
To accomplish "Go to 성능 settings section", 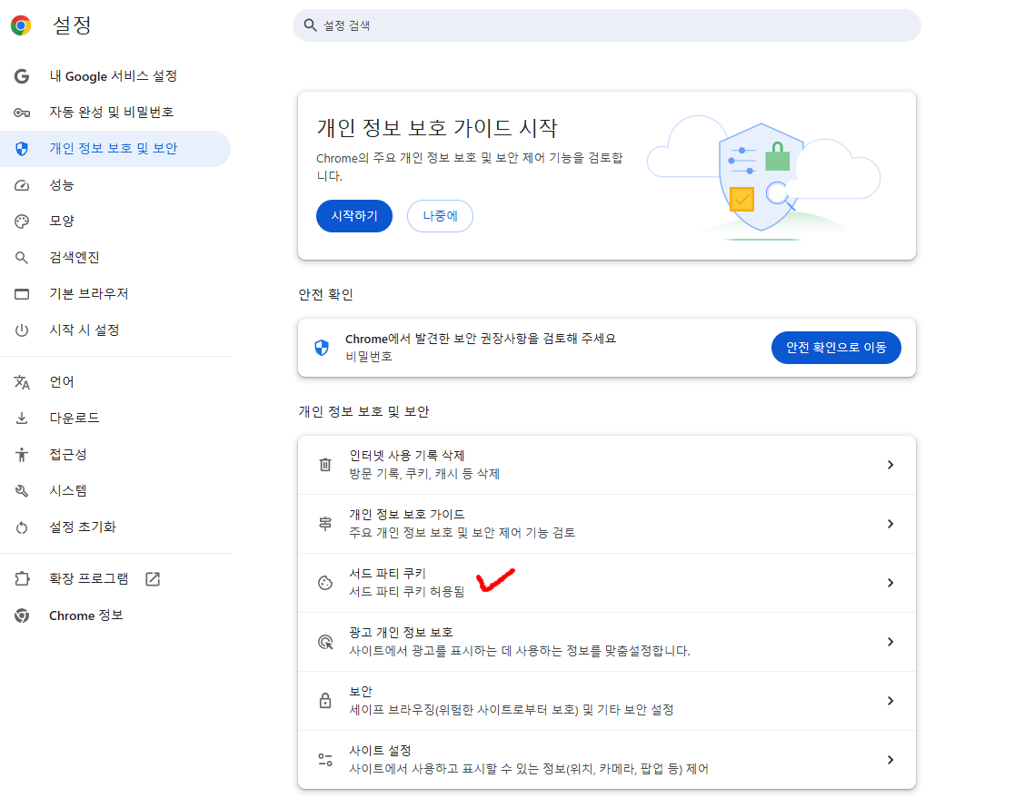I will (x=115, y=185).
